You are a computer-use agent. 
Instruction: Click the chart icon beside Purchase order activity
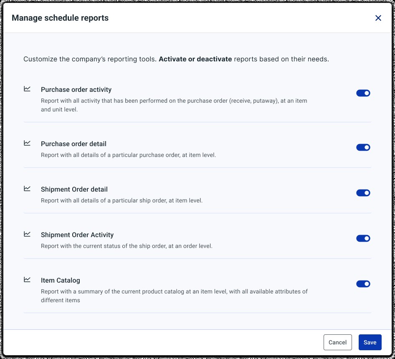coord(27,88)
